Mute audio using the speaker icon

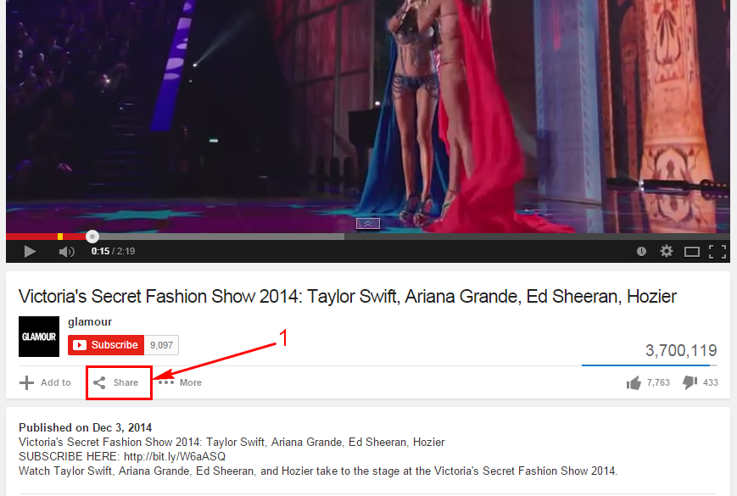tap(66, 252)
